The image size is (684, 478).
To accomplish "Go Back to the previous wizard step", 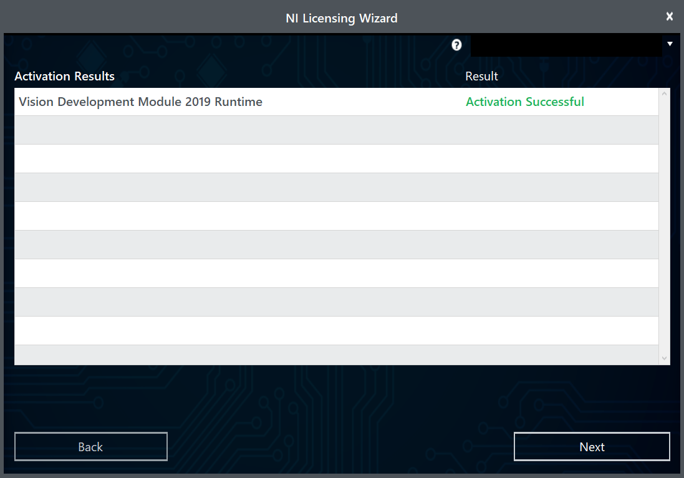I will 91,447.
